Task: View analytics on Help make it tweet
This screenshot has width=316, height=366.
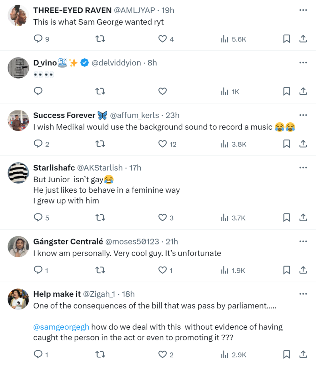Action: 233,355
